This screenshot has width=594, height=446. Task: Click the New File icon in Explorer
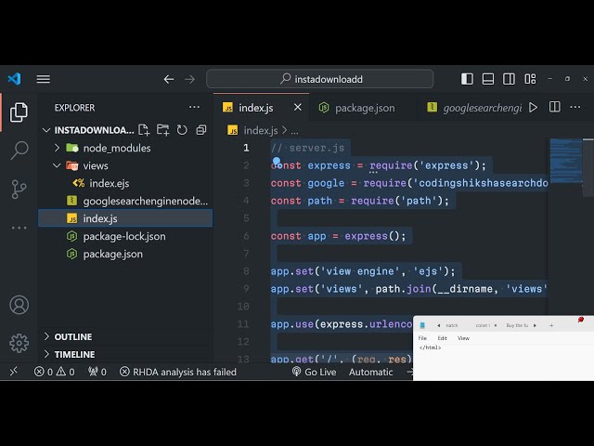pos(146,130)
